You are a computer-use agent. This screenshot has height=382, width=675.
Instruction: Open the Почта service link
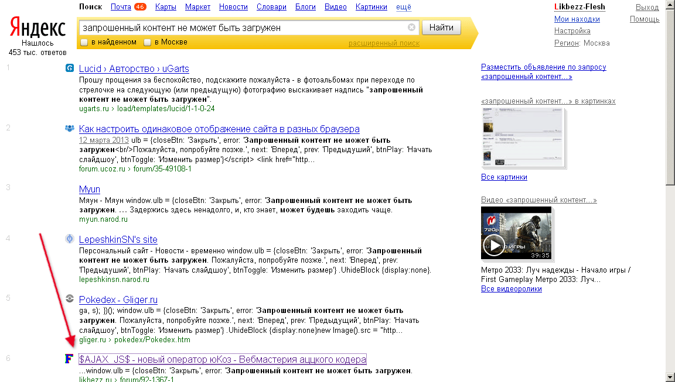pos(121,7)
